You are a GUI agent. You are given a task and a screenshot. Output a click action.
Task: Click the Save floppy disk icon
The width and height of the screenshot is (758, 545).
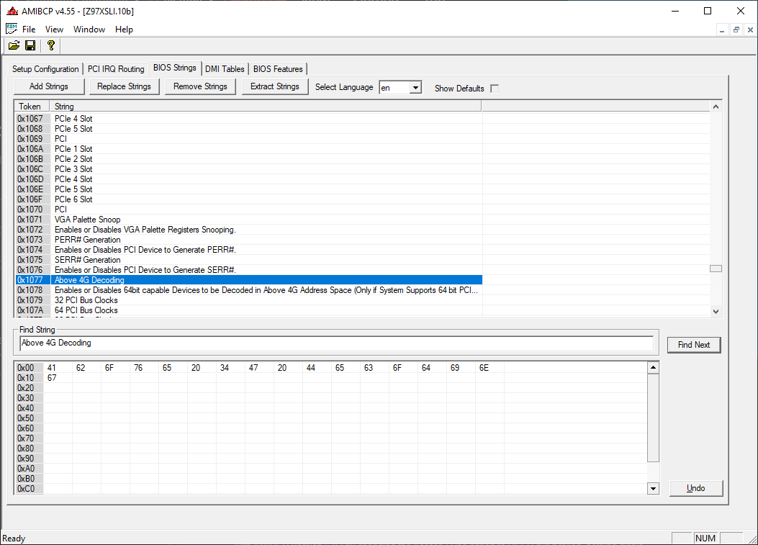click(x=30, y=45)
